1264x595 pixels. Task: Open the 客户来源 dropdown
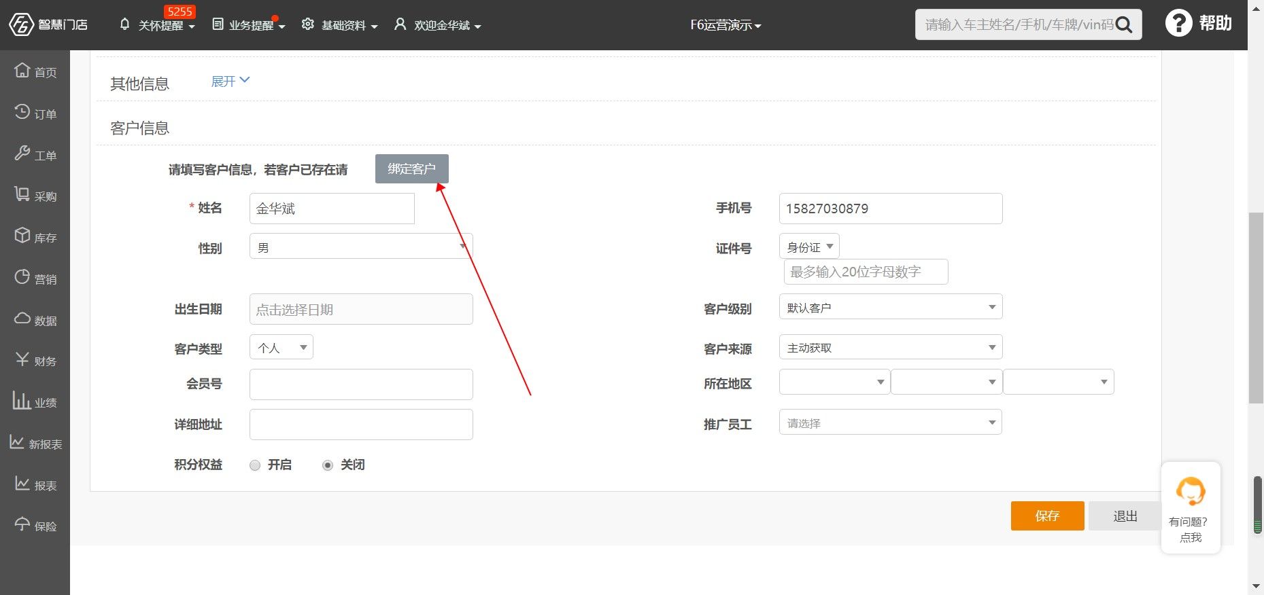[891, 347]
